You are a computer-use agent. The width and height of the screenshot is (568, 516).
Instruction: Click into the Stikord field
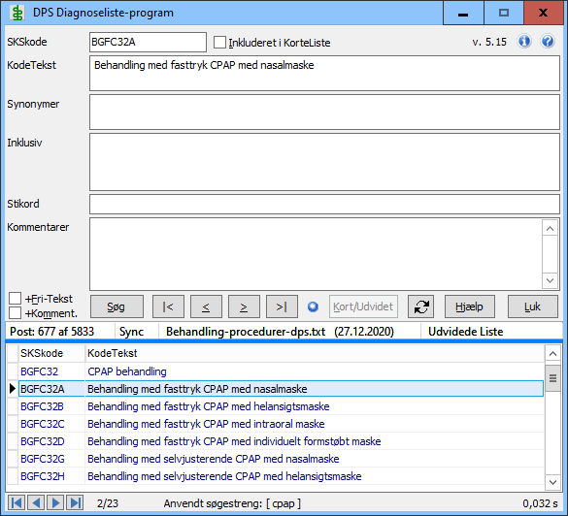pos(324,204)
